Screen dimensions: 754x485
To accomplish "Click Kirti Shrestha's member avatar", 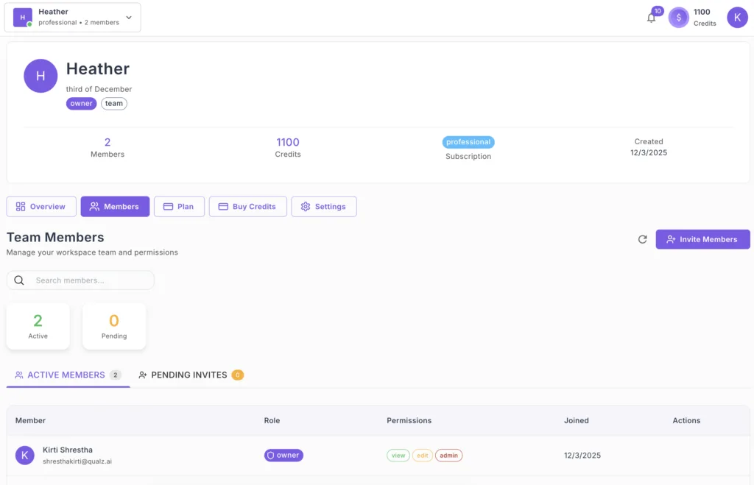I will 25,456.
